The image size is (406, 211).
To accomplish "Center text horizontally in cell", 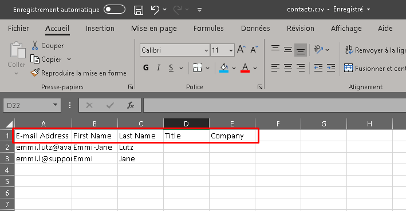I will [288, 68].
